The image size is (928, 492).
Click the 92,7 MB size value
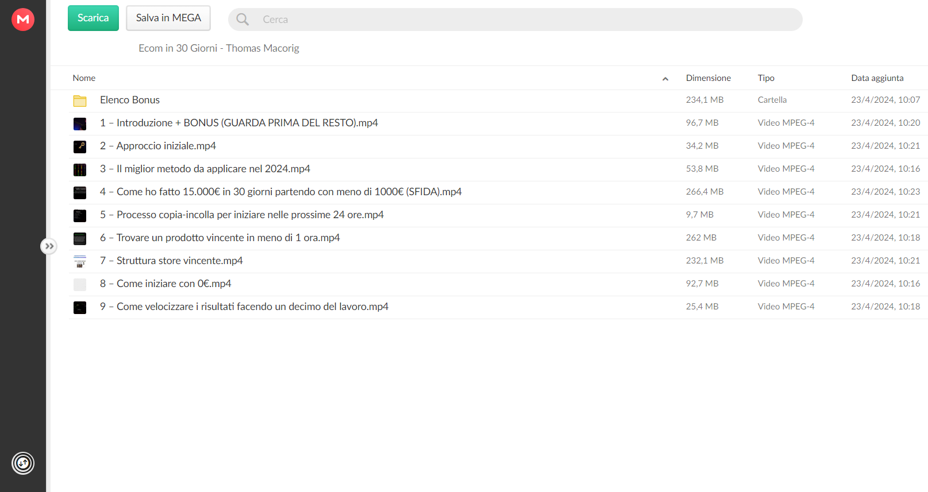tap(702, 284)
